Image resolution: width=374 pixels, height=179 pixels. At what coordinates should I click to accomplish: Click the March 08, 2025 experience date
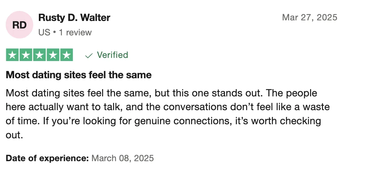(x=122, y=158)
